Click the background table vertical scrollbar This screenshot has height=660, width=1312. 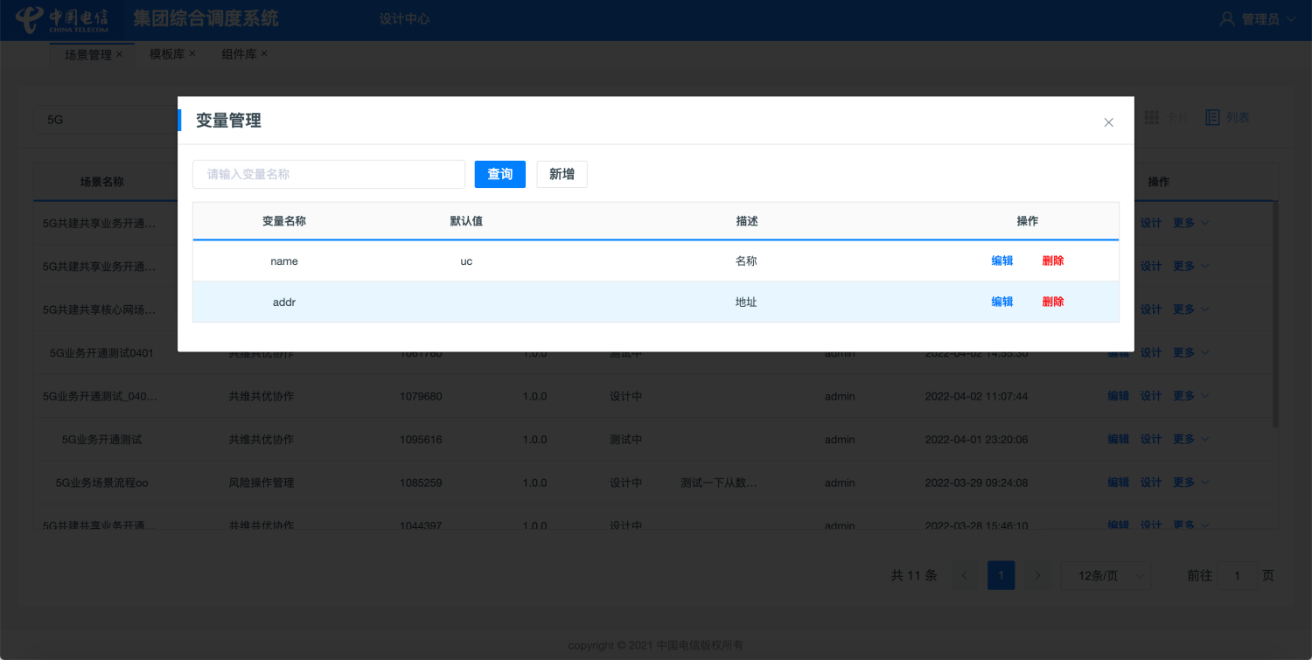pos(1275,315)
